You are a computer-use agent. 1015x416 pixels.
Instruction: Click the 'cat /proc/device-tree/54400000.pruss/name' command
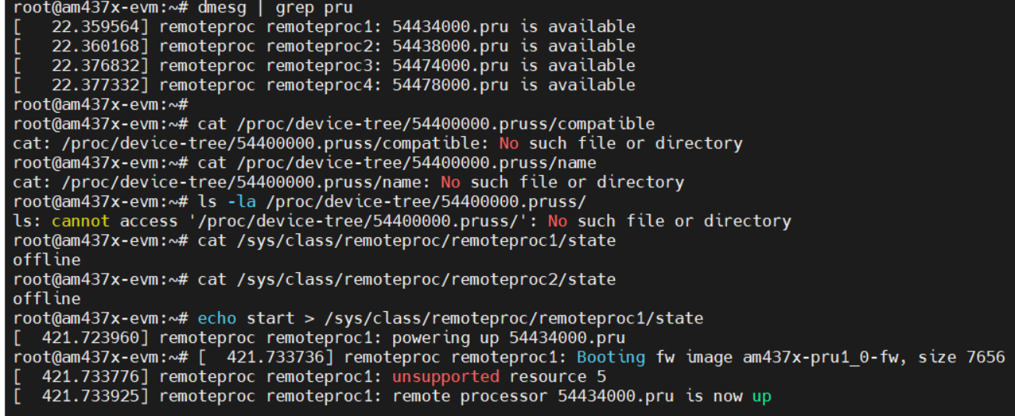click(397, 163)
